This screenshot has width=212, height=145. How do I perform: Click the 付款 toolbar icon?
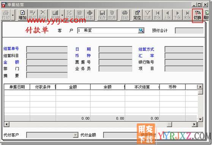90,15
